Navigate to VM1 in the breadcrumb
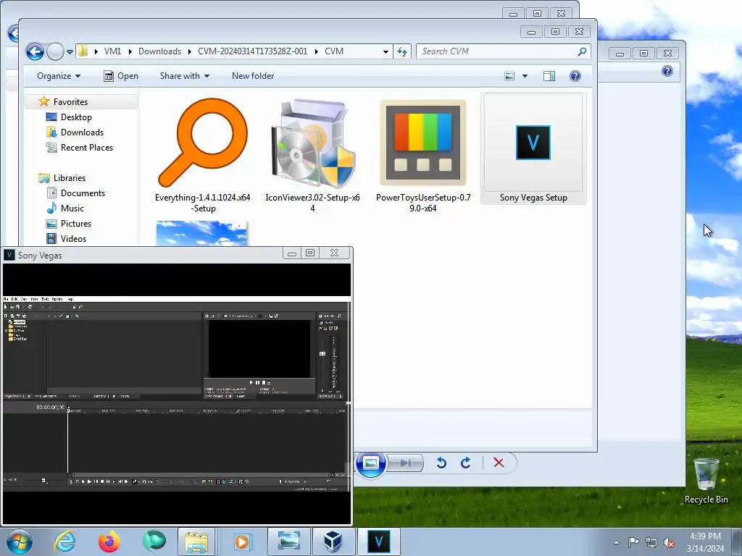This screenshot has width=742, height=556. tap(112, 51)
